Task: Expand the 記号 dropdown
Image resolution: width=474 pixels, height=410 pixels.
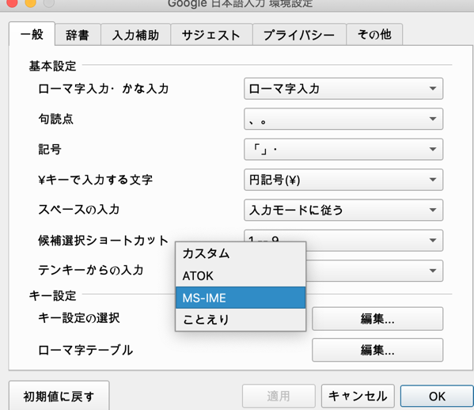Action: pos(343,149)
